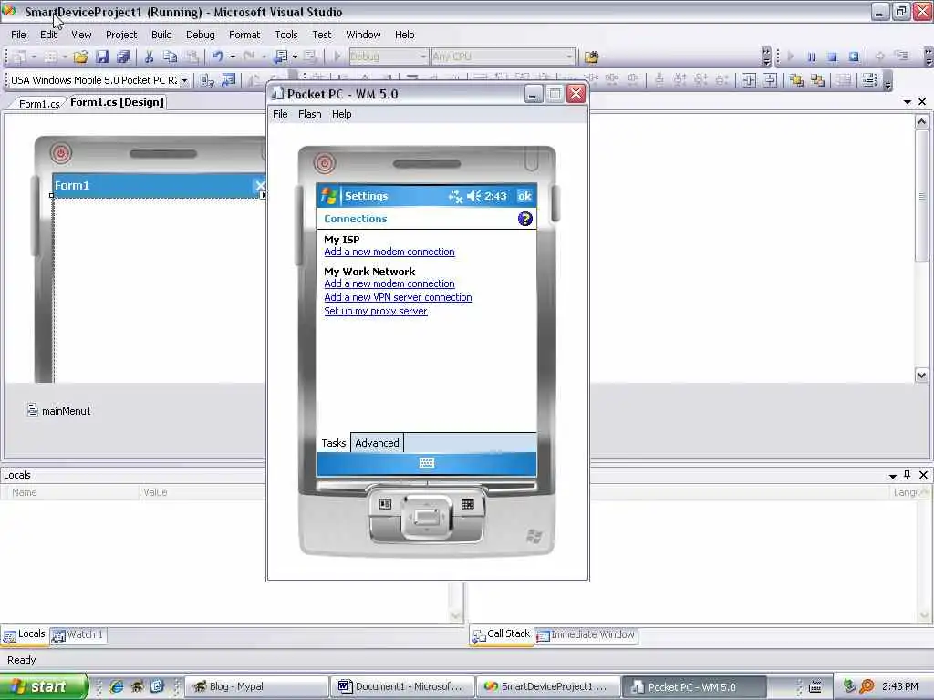Switch to the Form1.cs code tab
This screenshot has width=934, height=700.
click(x=38, y=104)
